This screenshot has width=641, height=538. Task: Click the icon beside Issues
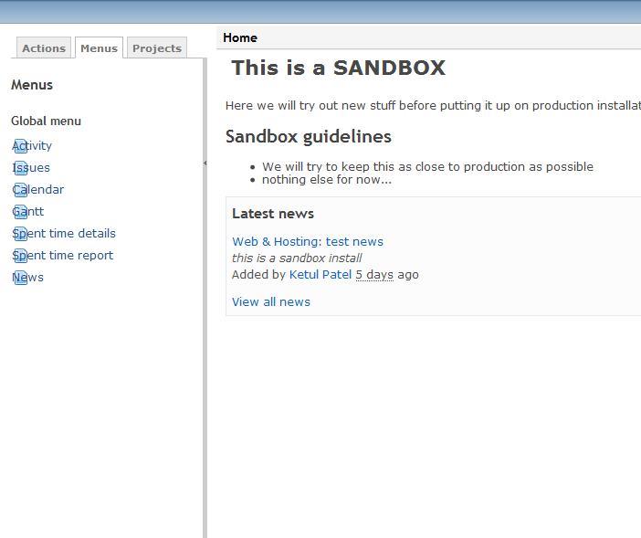pos(20,168)
